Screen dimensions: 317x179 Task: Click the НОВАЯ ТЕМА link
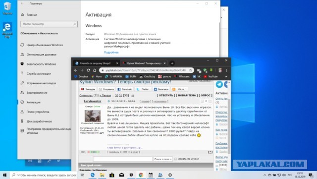(x=187, y=95)
